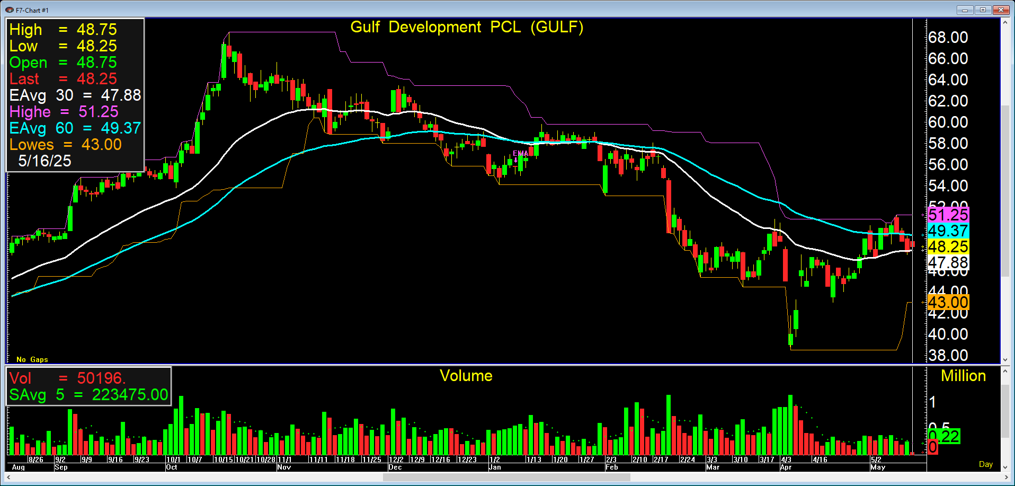
Task: Click the 8/26 date tick label
Action: coord(36,460)
